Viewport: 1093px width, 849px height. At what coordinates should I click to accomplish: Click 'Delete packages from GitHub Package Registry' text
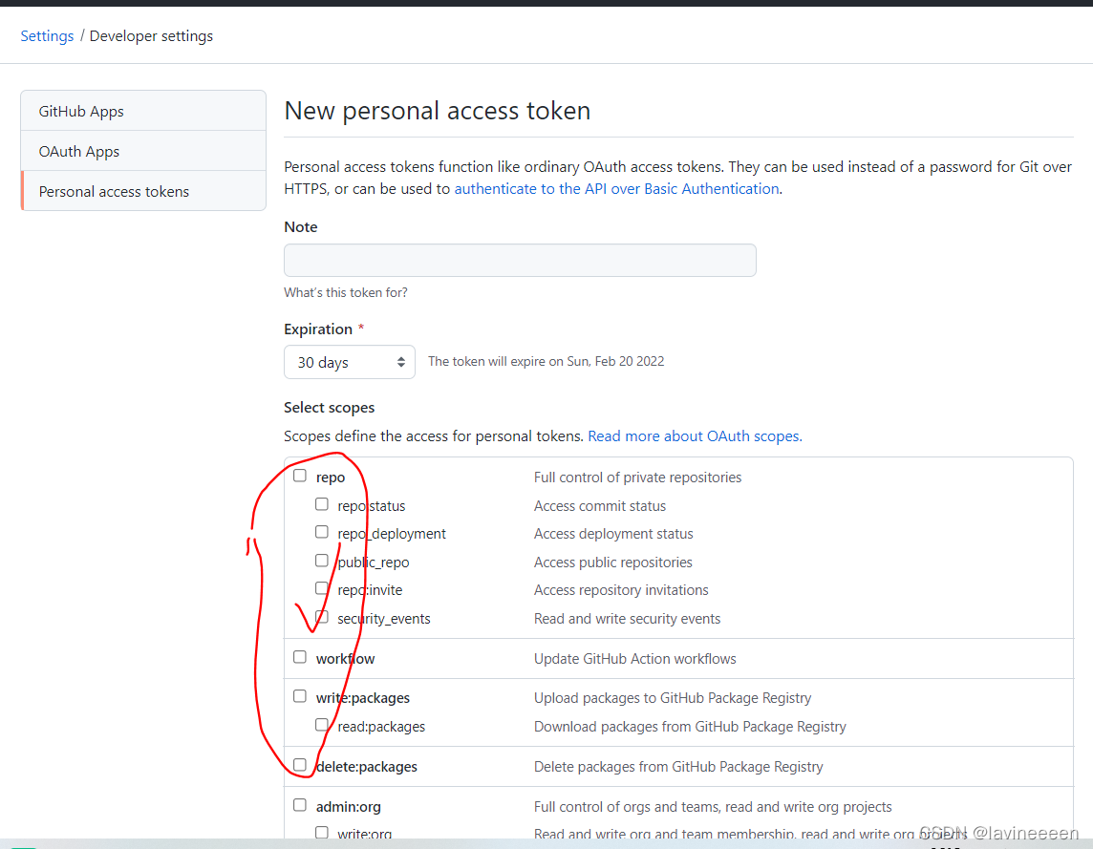(678, 767)
